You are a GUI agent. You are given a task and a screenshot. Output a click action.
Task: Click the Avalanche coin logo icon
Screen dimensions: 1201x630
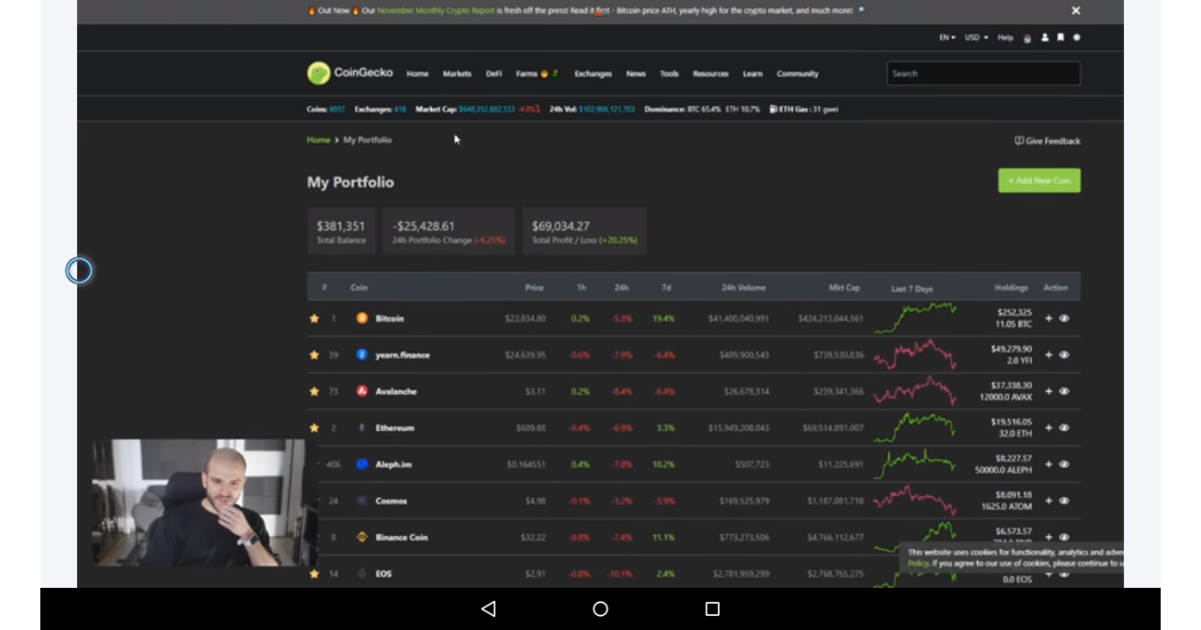click(x=362, y=392)
